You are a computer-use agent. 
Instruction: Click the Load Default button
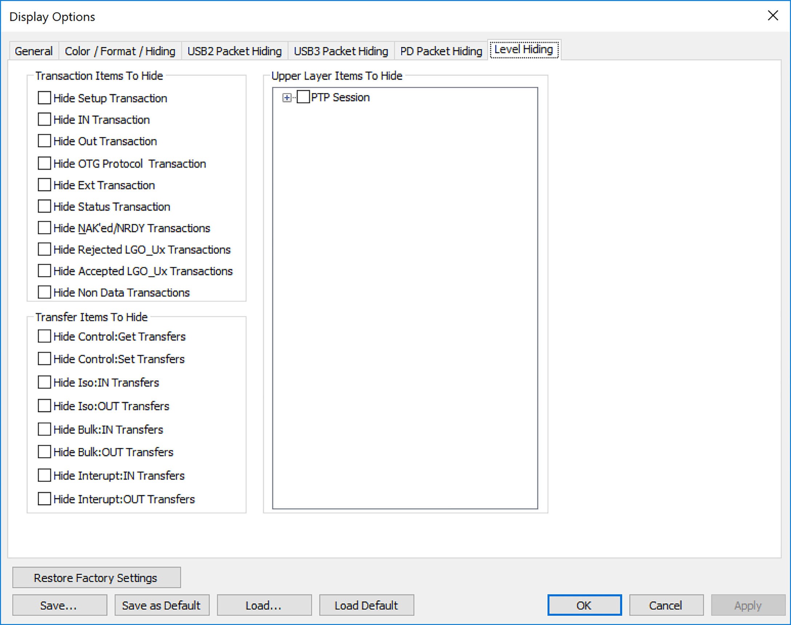[366, 605]
